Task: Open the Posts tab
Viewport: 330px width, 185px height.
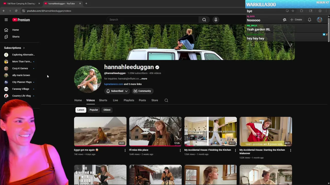Action: click(x=142, y=100)
